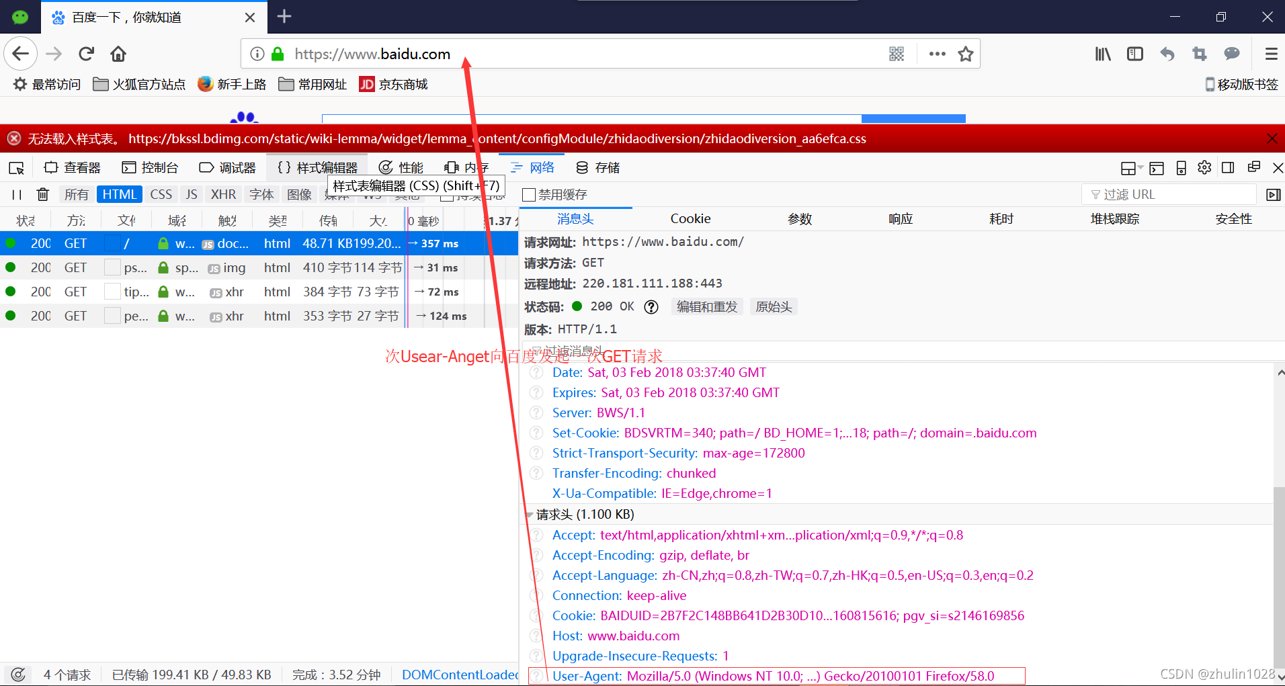
Task: Enable the 禁用缓存 checkbox
Action: pyautogui.click(x=529, y=195)
